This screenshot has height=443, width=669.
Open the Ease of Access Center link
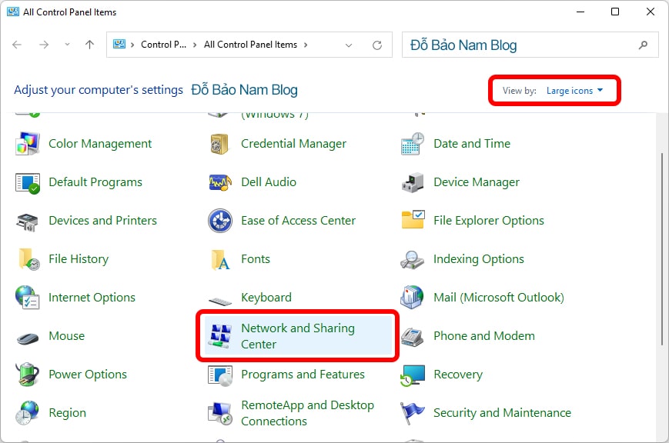pyautogui.click(x=298, y=221)
